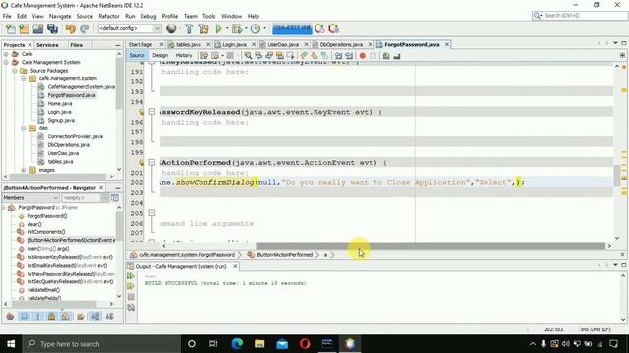
Task: Click the New File toolbar icon
Action: tap(11, 28)
